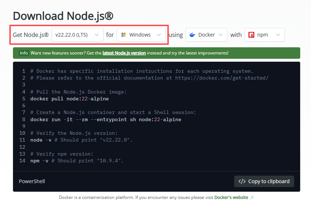Viewport: 311px width, 205px height.
Task: Click the comment "# Verify npm version:"
Action: click(x=62, y=154)
